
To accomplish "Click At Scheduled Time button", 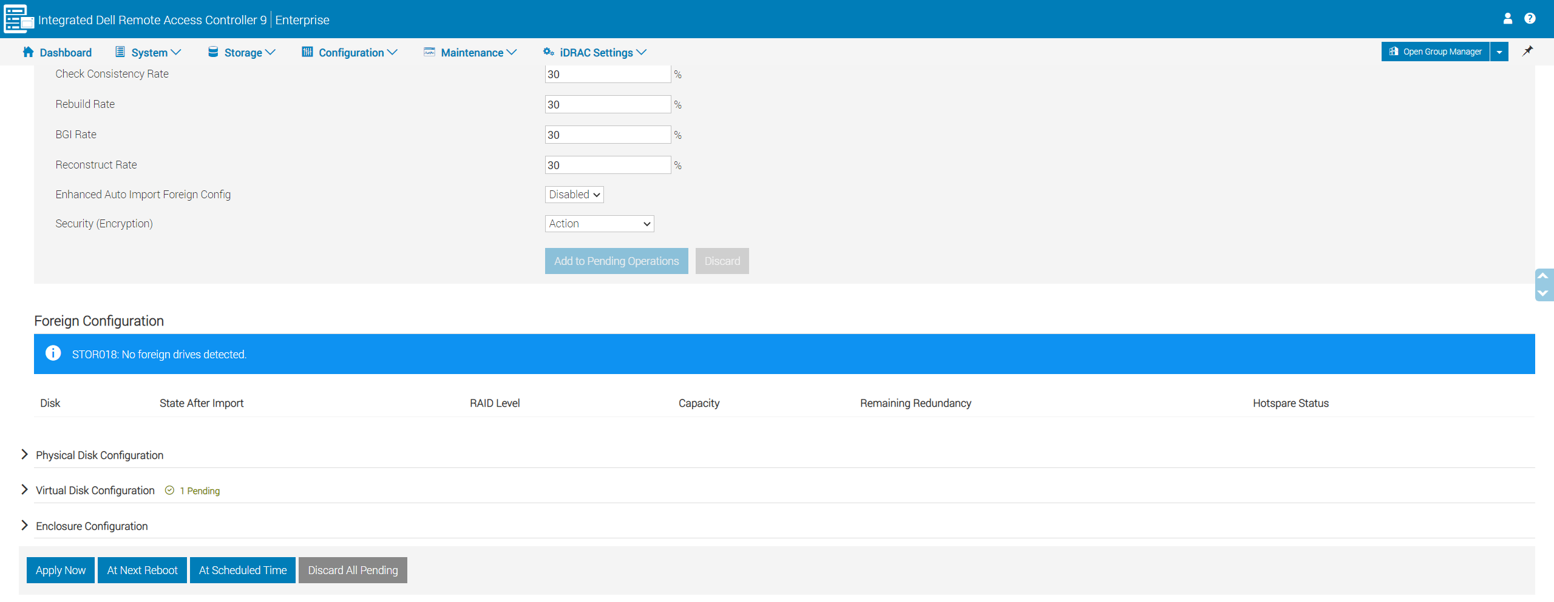I will coord(243,570).
